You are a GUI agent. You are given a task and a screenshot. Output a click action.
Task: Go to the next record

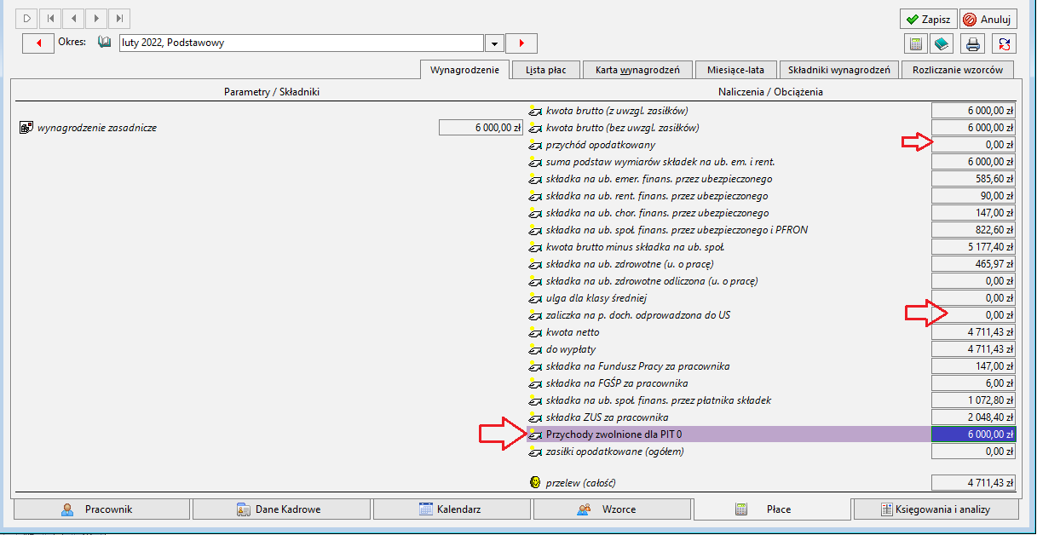coord(97,18)
